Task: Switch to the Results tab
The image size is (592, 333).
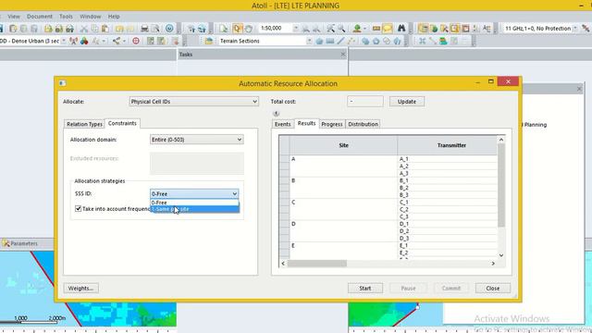Action: (306, 123)
